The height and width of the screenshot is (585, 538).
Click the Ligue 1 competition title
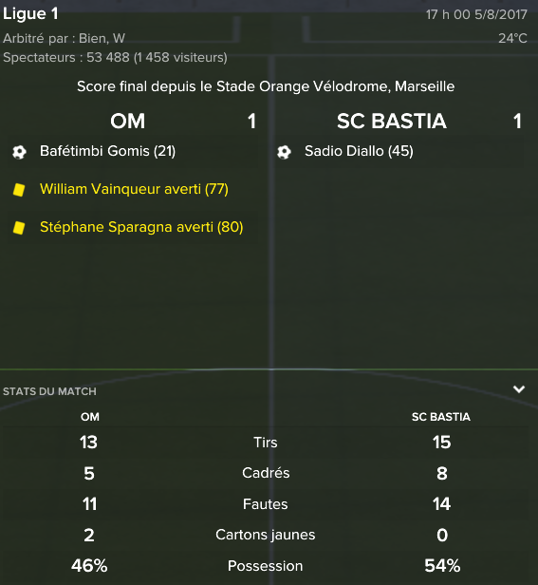pyautogui.click(x=30, y=14)
